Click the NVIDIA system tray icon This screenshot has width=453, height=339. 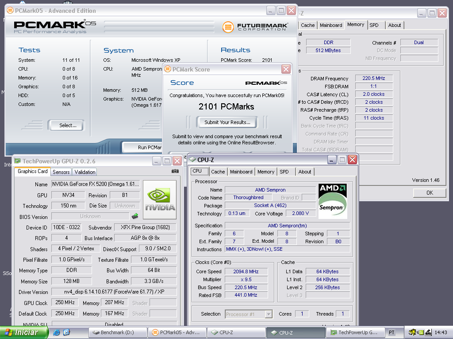[420, 332]
